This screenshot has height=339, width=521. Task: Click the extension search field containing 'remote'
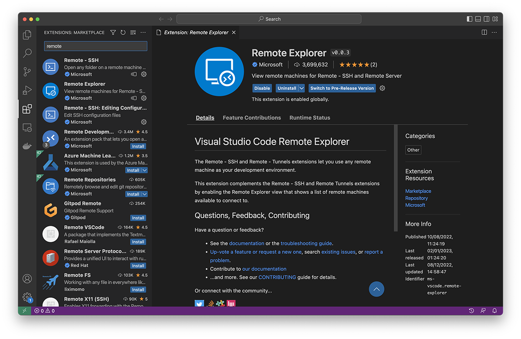click(96, 46)
